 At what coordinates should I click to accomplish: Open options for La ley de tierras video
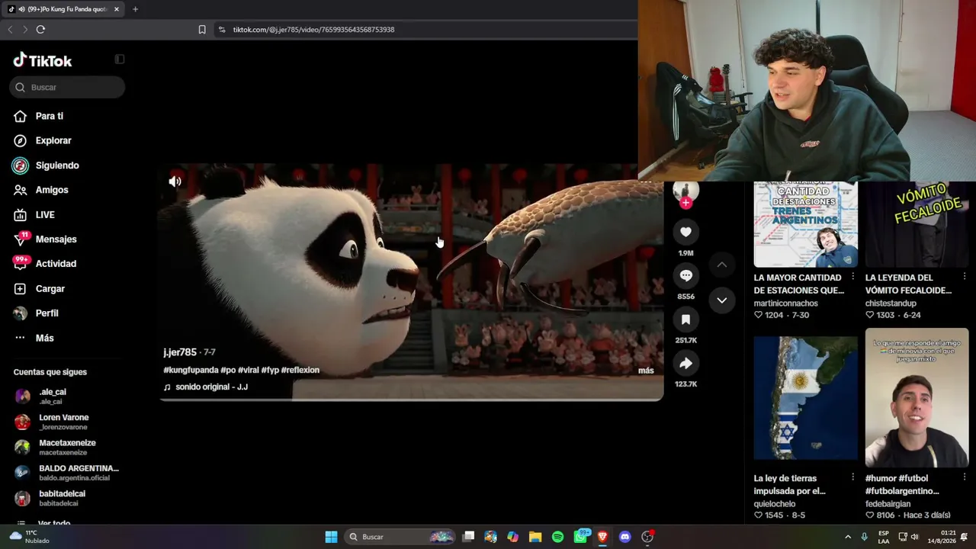(x=852, y=477)
